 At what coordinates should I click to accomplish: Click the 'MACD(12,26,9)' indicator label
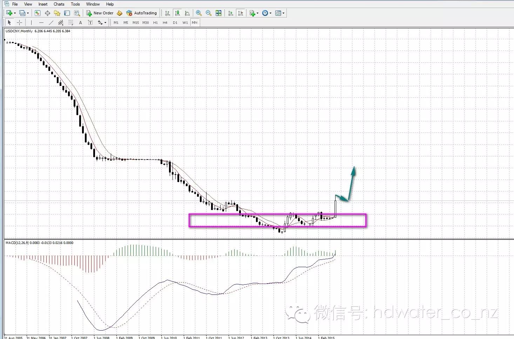(17, 243)
